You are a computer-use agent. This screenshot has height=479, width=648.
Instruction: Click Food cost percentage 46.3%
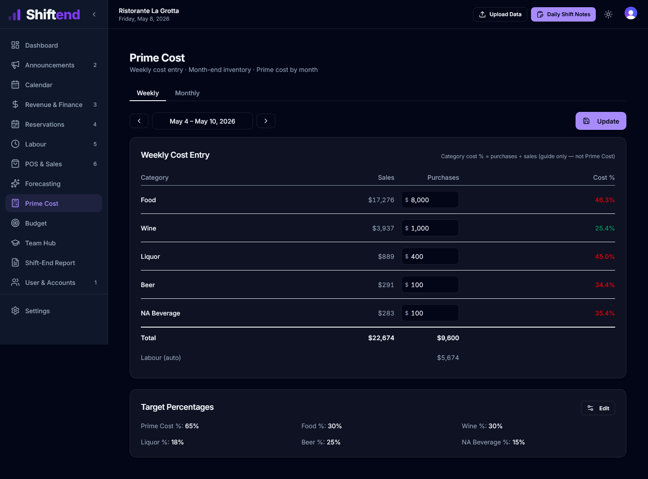click(x=605, y=200)
